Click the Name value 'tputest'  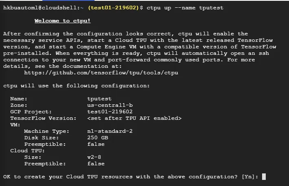99,99
